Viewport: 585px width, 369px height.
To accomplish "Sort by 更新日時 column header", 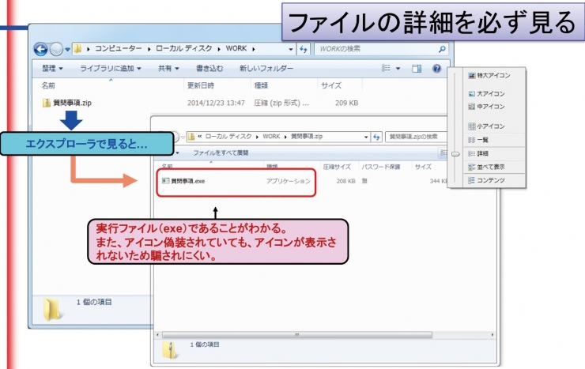I will click(201, 85).
